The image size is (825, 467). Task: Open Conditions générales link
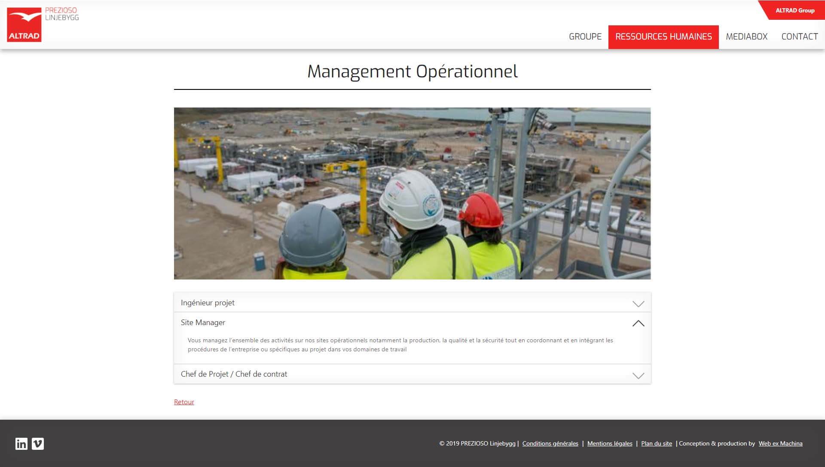point(550,443)
